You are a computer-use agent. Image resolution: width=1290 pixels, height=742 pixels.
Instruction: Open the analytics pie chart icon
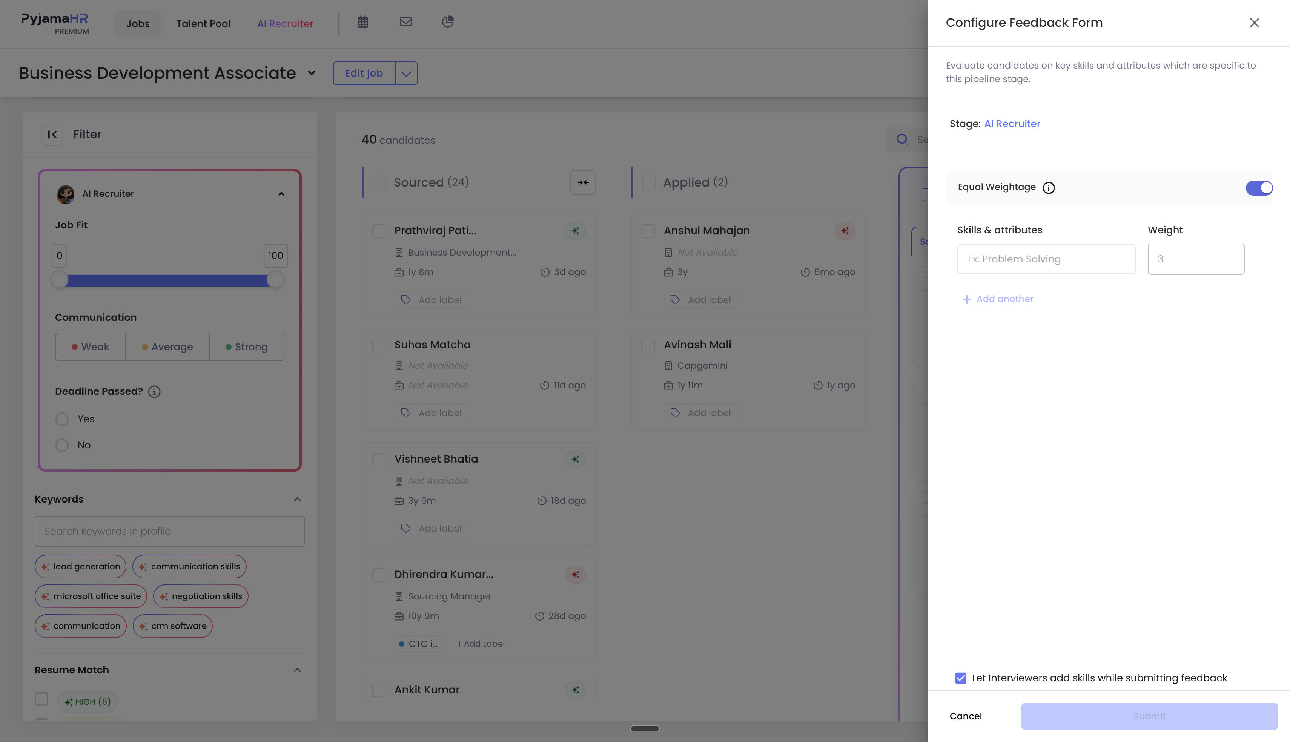coord(447,22)
